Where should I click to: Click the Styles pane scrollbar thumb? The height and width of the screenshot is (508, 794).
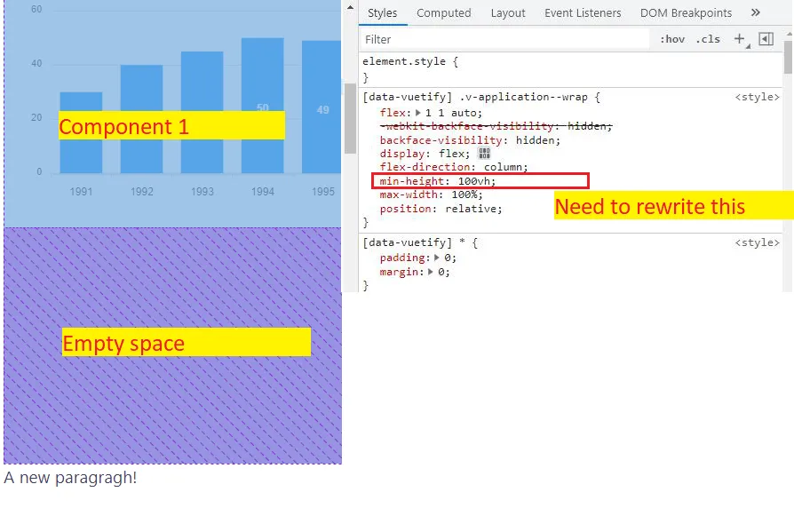(788, 57)
